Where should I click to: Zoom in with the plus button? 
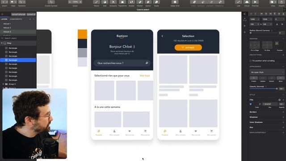80,2
